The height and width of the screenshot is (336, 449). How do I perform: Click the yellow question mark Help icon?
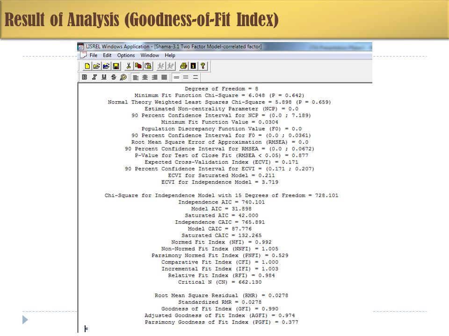[203, 66]
